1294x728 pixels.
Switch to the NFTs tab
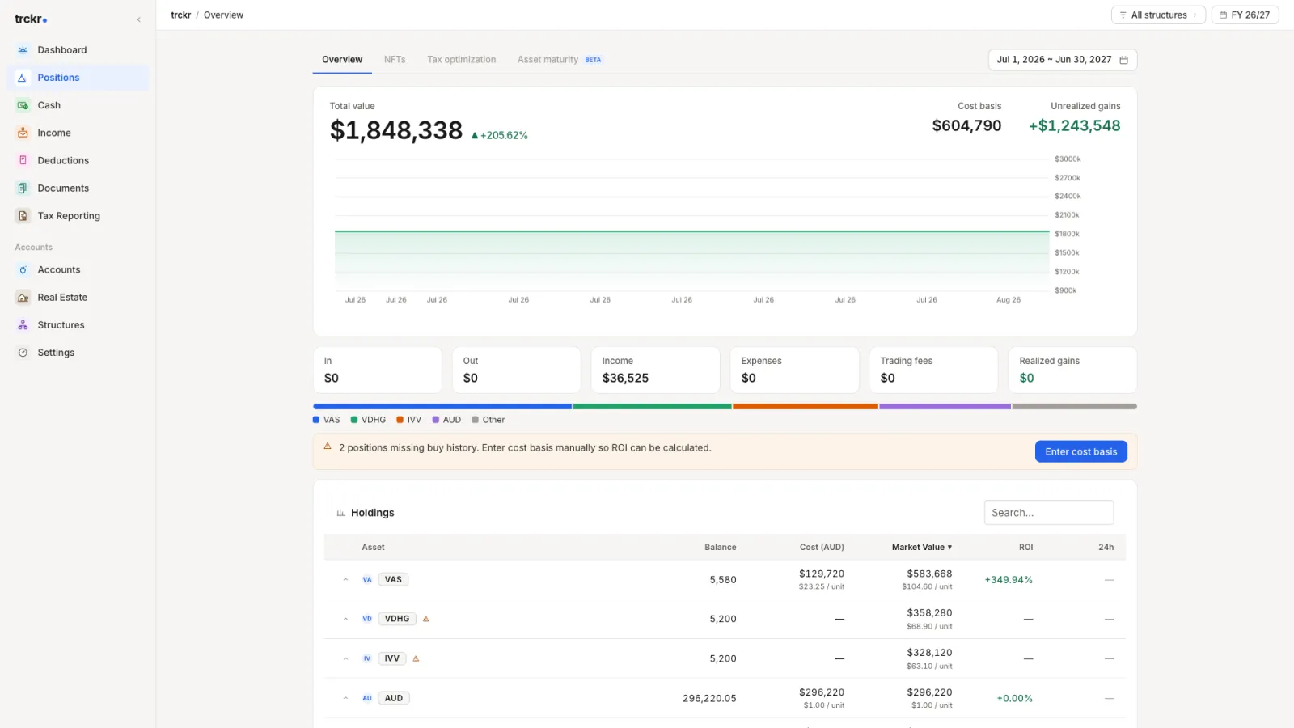pos(395,60)
